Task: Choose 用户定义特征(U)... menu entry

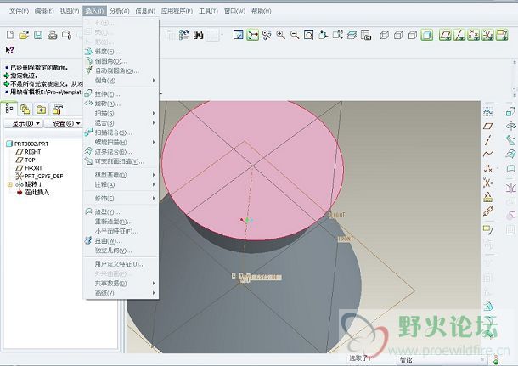Action: click(121, 264)
